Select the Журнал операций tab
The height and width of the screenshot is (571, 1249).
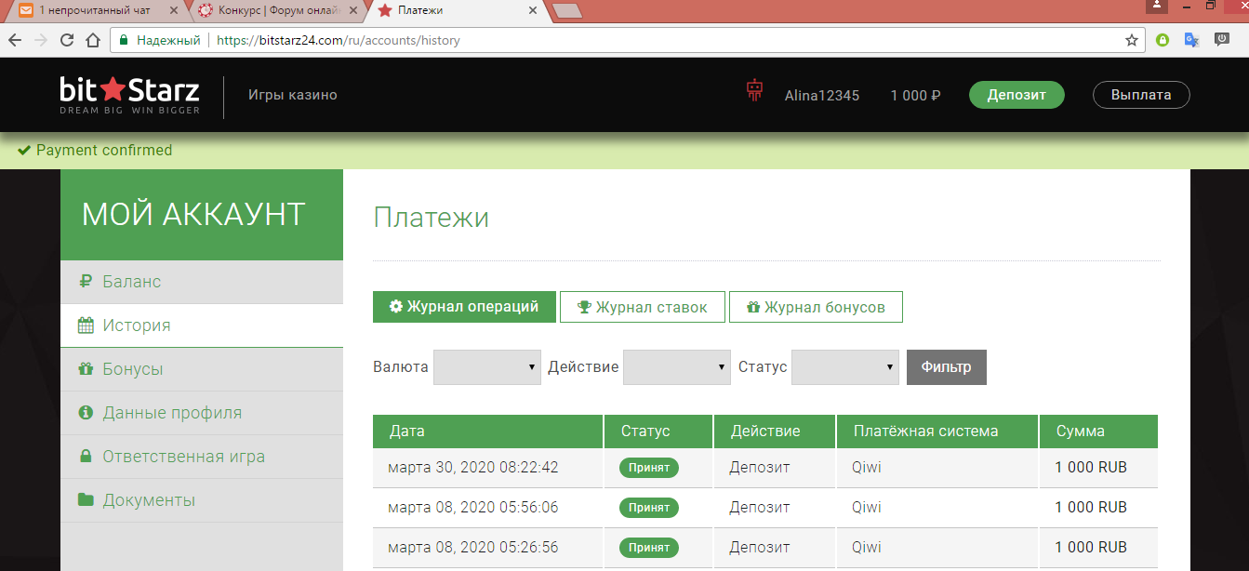click(464, 307)
